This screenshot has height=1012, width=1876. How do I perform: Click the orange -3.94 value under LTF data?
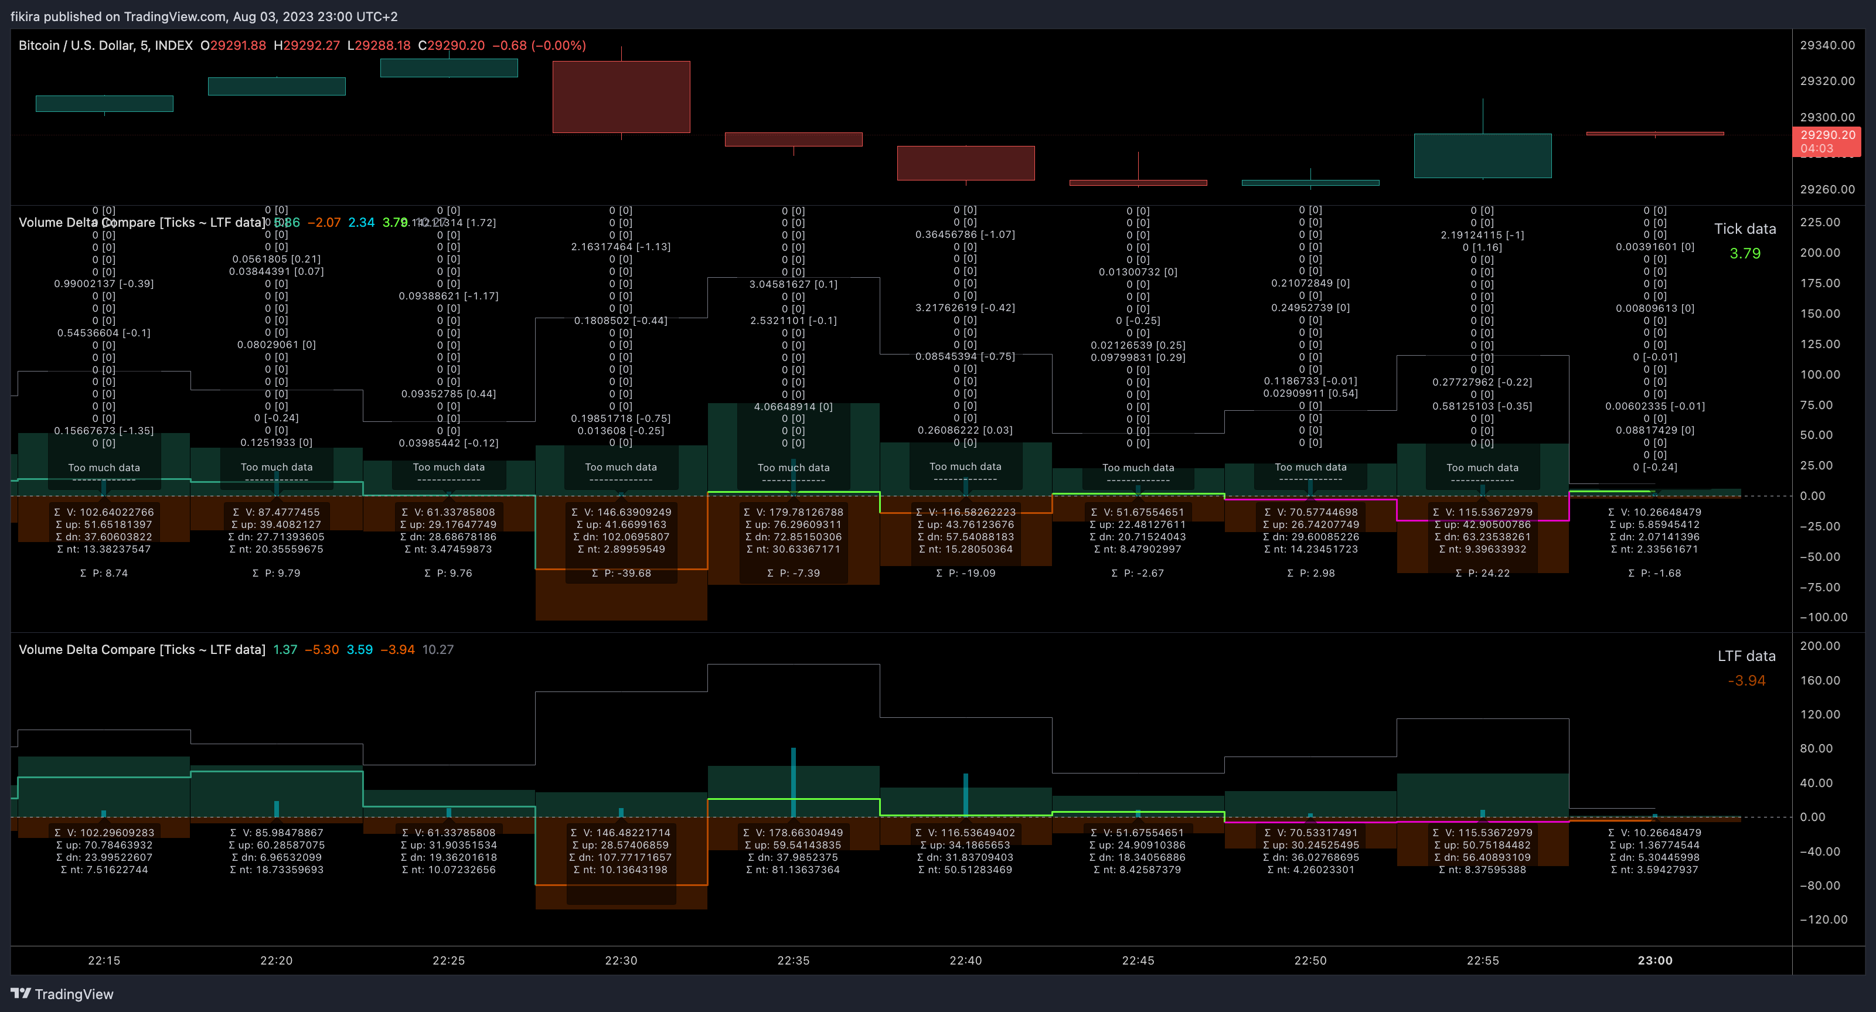tap(1746, 681)
